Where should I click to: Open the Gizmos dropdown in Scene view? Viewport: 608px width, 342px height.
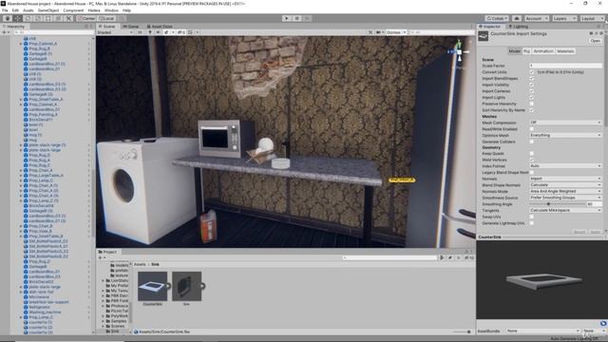tap(396, 32)
